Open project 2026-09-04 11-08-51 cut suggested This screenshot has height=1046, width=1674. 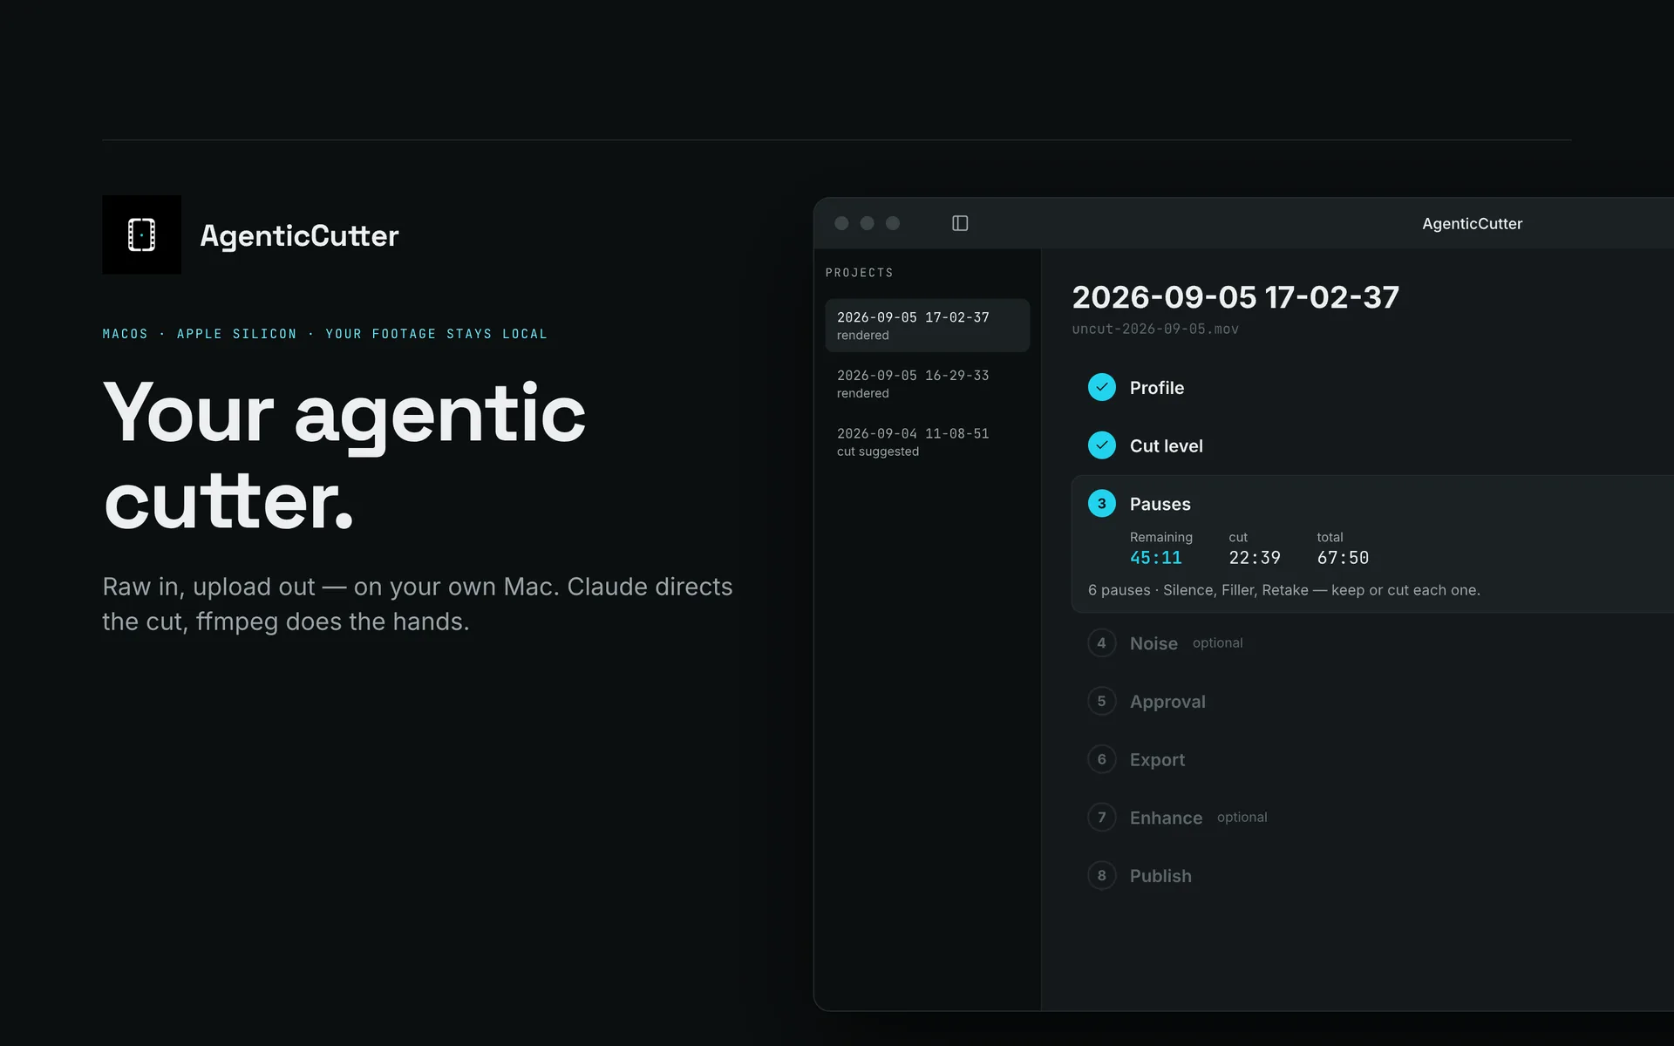pyautogui.click(x=927, y=442)
